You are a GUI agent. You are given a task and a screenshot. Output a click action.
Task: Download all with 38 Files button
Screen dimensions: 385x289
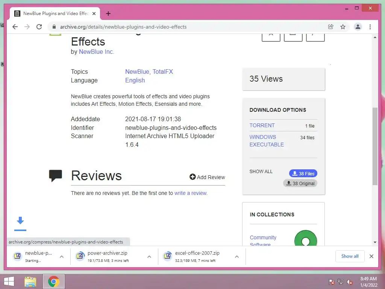(x=303, y=173)
